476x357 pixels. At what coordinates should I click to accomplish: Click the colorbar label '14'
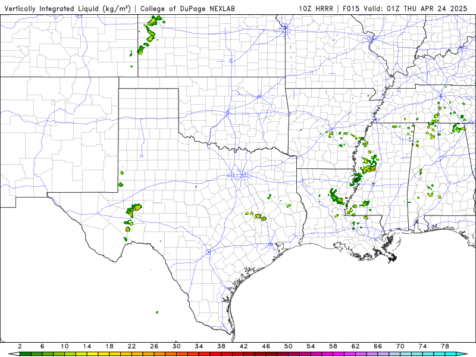(87, 346)
